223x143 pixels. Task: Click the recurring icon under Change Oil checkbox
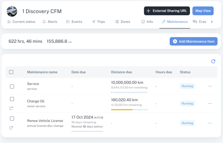pyautogui.click(x=11, y=108)
